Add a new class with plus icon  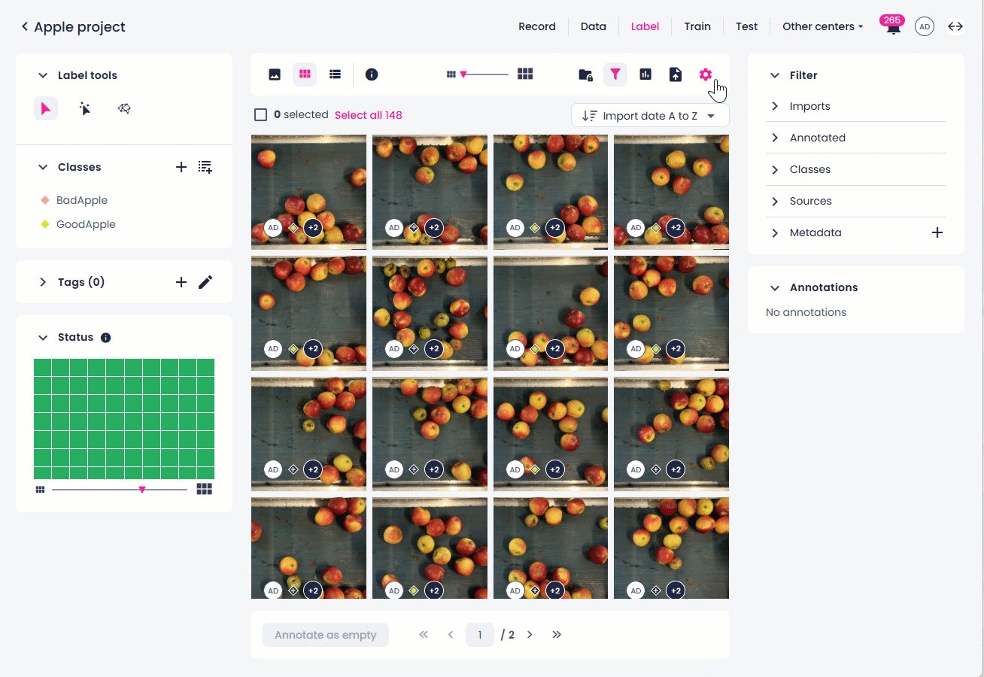181,167
